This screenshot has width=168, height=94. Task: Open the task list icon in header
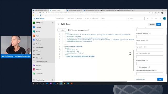[x=148, y=19]
